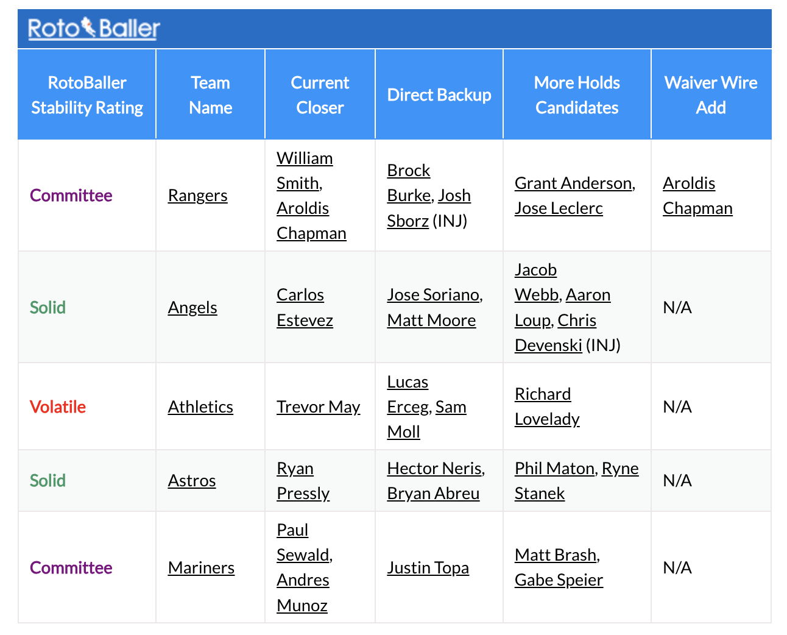Open the Astros team link
787x635 pixels.
[192, 481]
